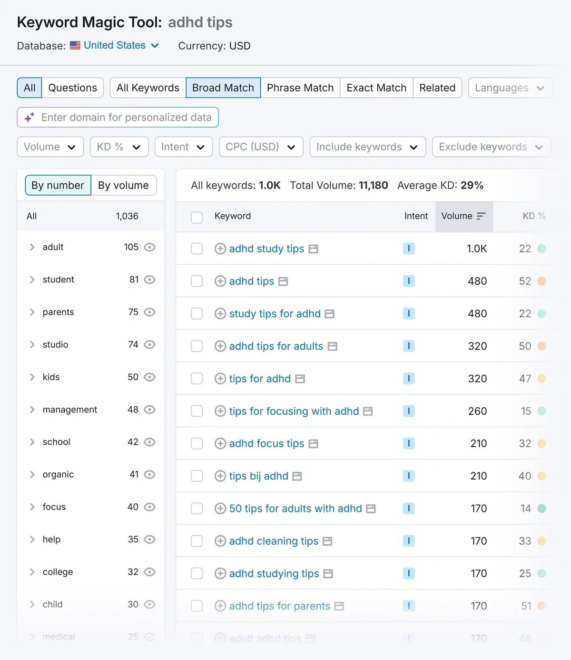Open the keyword link "50 tips for adults with adhd"

(295, 508)
